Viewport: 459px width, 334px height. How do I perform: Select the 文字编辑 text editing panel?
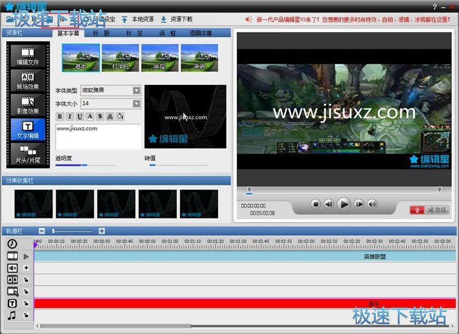coord(28,129)
